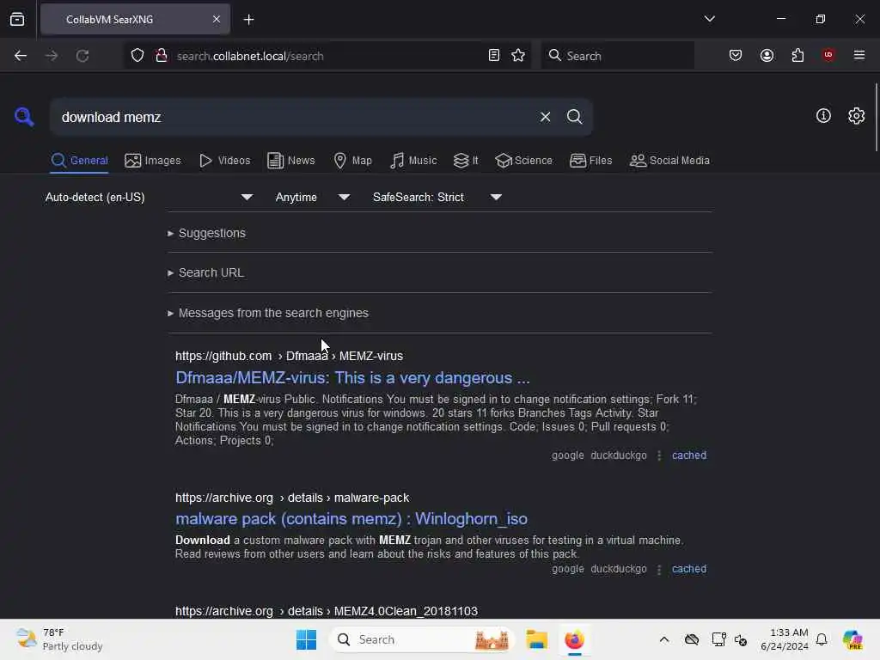Open the Anytime time range dropdown

tap(313, 197)
